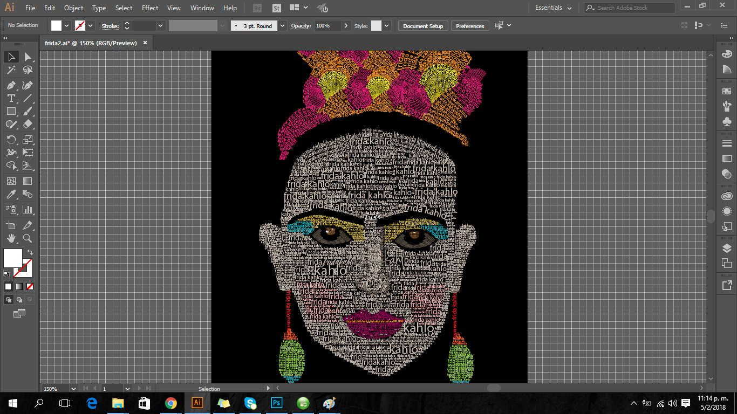Select the Selection tool arrow
The image size is (737, 414).
11,57
